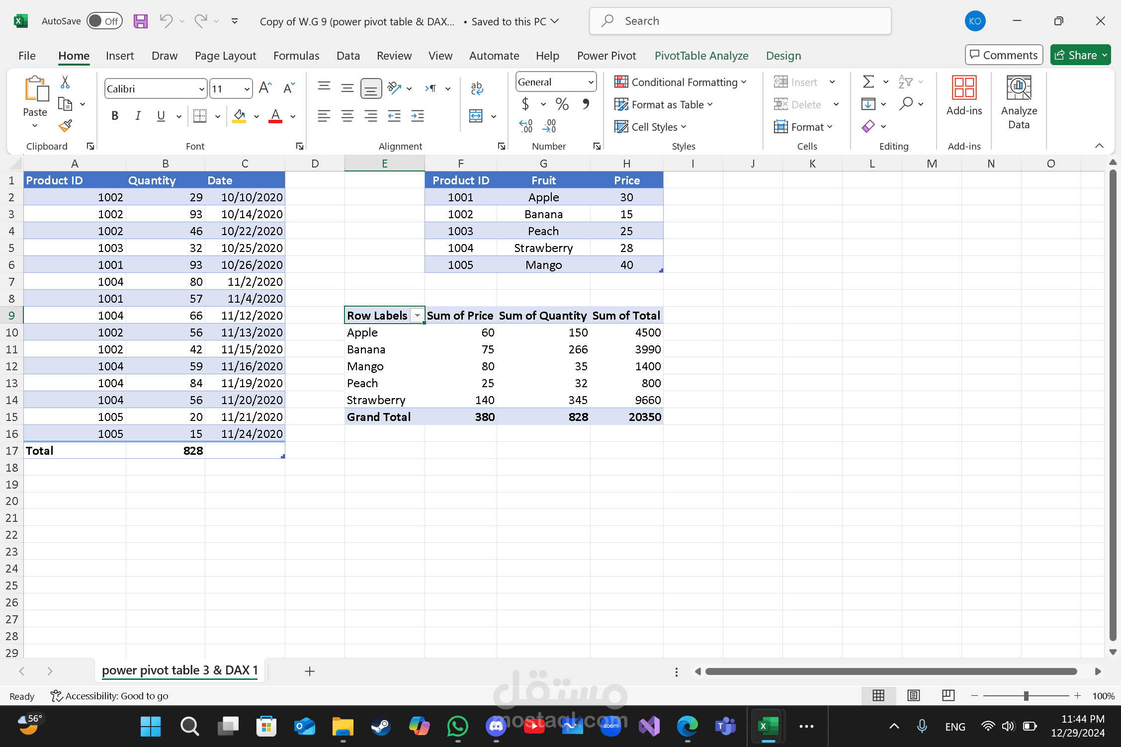The height and width of the screenshot is (747, 1121).
Task: Decrease font size with smaller A icon
Action: pos(289,88)
